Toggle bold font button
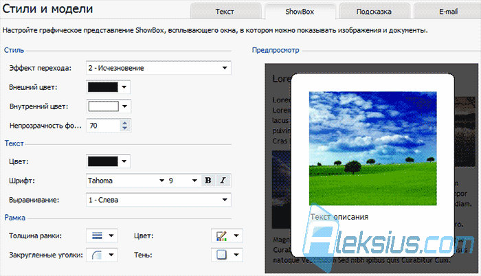The width and height of the screenshot is (481, 276). point(208,181)
